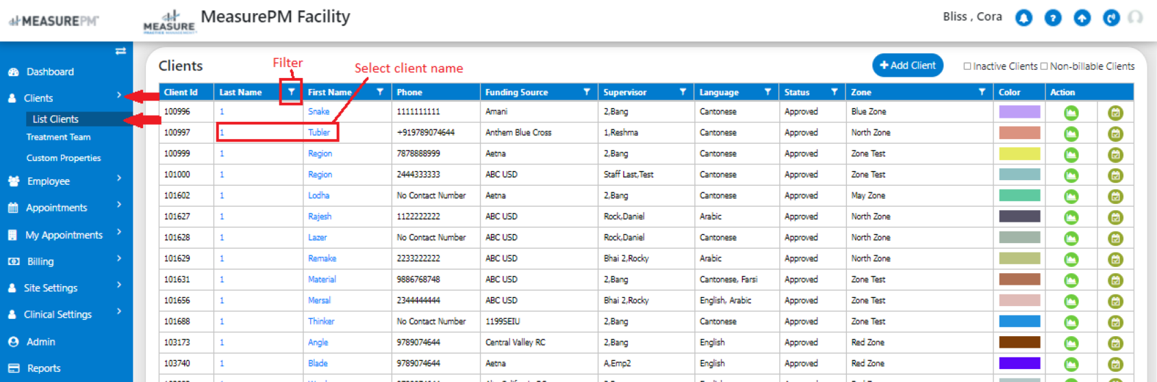Expand the Clients sidebar chevron
Image resolution: width=1157 pixels, height=382 pixels.
[119, 95]
